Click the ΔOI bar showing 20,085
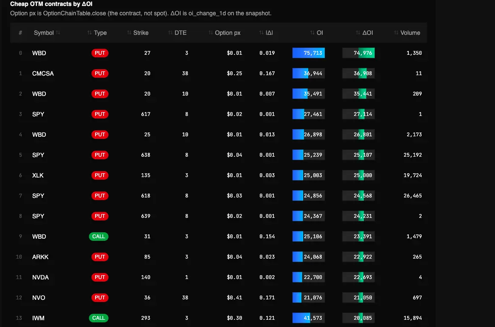 358,318
